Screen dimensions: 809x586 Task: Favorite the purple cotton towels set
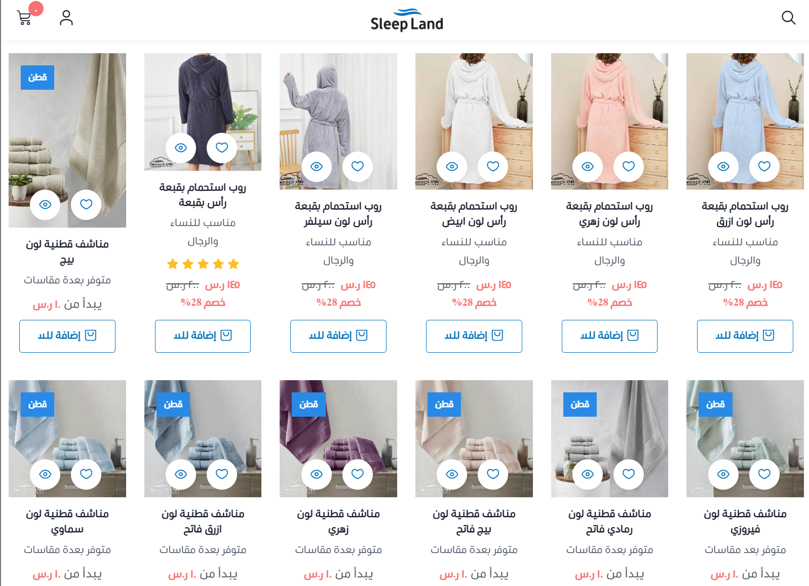click(358, 474)
